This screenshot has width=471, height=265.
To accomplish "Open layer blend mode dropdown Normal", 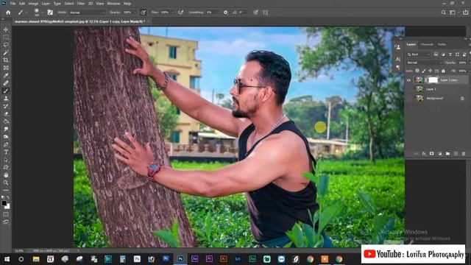I will pyautogui.click(x=424, y=63).
